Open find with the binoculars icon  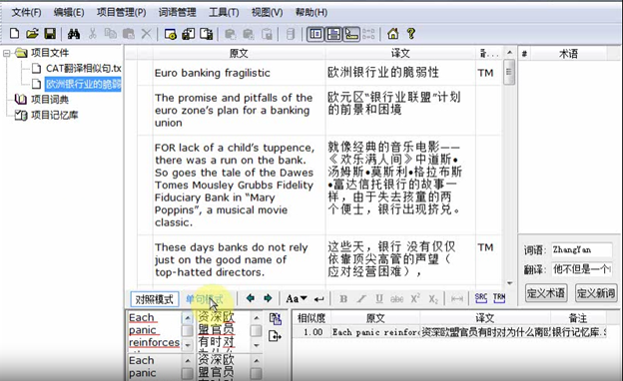click(74, 34)
